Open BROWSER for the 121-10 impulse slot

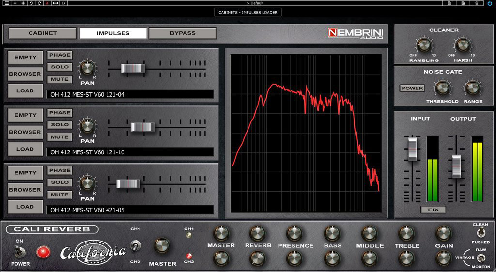25,132
